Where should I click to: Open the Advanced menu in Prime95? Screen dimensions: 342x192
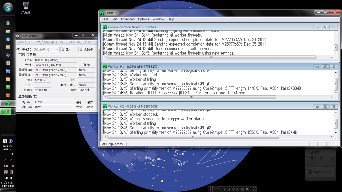(127, 19)
